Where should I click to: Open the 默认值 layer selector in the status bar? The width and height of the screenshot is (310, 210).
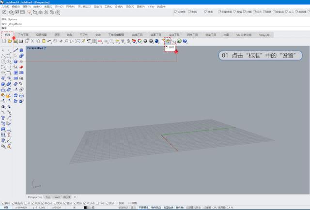pos(91,207)
